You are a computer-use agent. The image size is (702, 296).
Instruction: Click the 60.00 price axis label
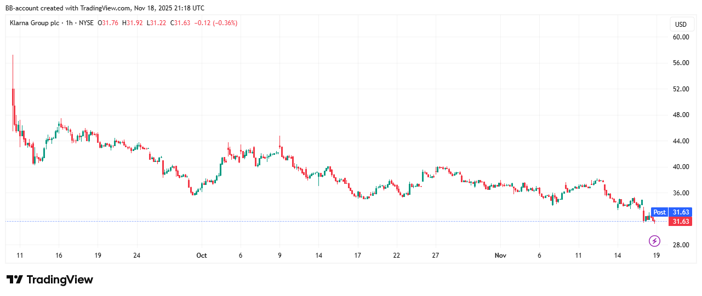(x=681, y=37)
